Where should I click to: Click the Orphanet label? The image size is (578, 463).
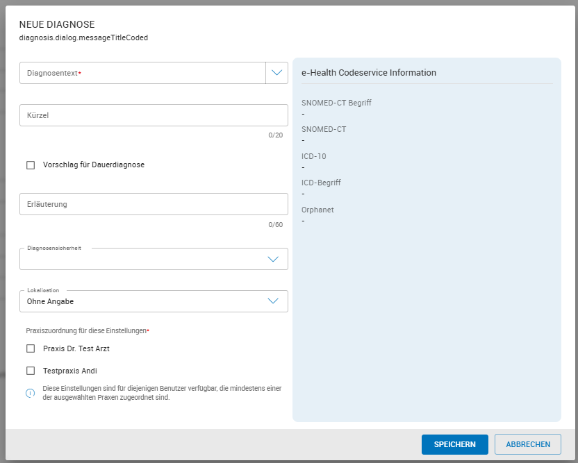(318, 210)
